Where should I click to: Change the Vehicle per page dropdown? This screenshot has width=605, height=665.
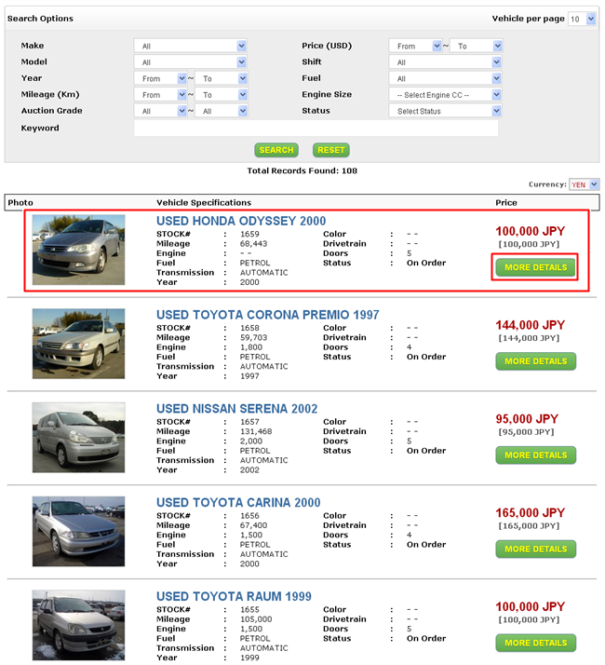[582, 19]
